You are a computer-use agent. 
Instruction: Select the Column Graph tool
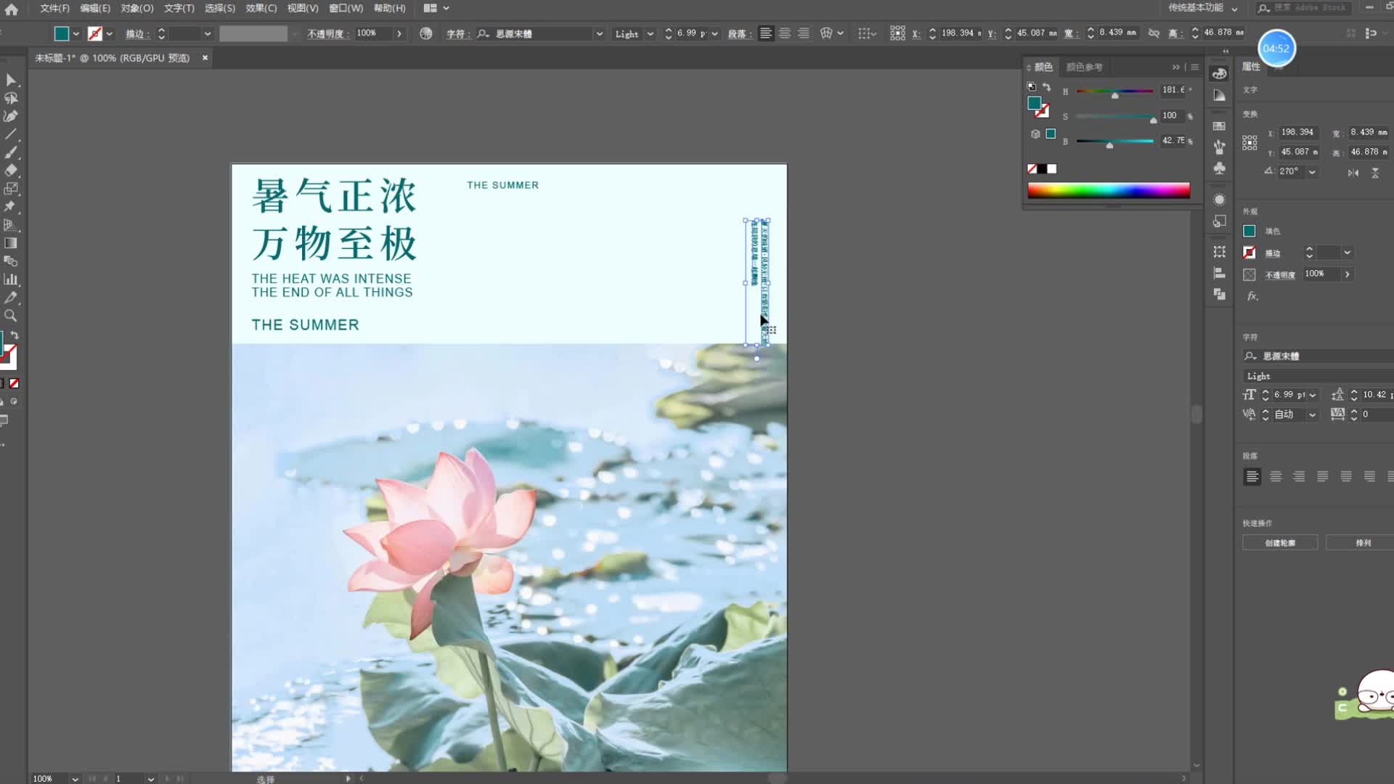point(11,279)
